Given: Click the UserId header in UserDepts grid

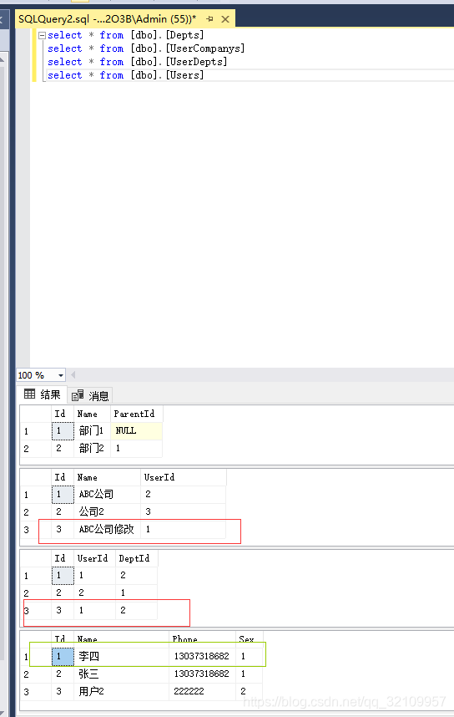Looking at the screenshot, I should click(94, 558).
